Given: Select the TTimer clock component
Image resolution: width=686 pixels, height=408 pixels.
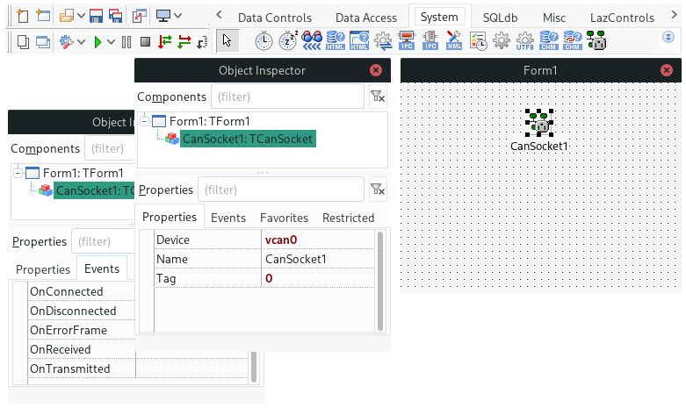Looking at the screenshot, I should (x=264, y=41).
